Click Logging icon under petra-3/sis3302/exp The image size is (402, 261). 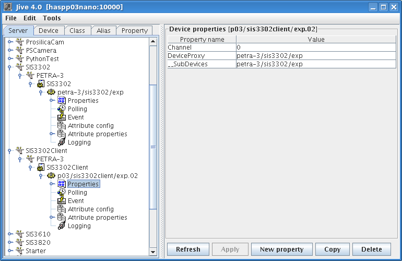pos(62,142)
